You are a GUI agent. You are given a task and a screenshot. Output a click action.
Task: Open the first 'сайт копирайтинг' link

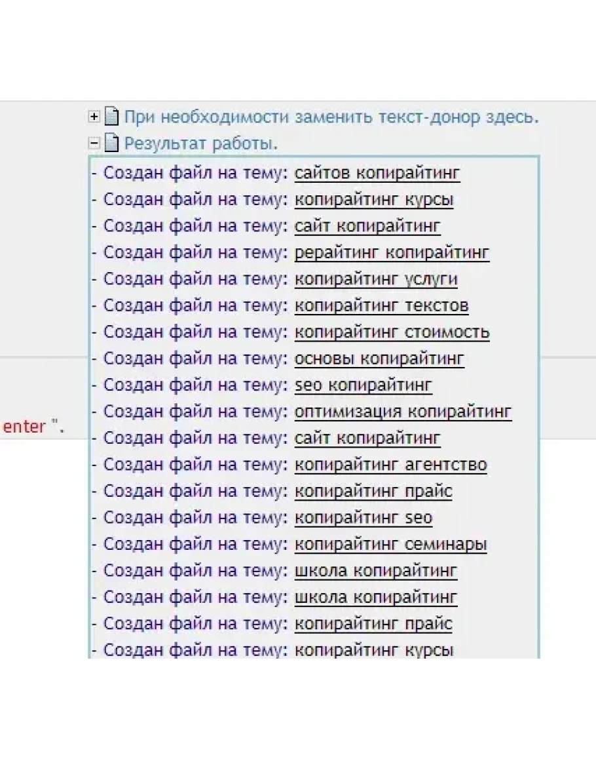367,226
